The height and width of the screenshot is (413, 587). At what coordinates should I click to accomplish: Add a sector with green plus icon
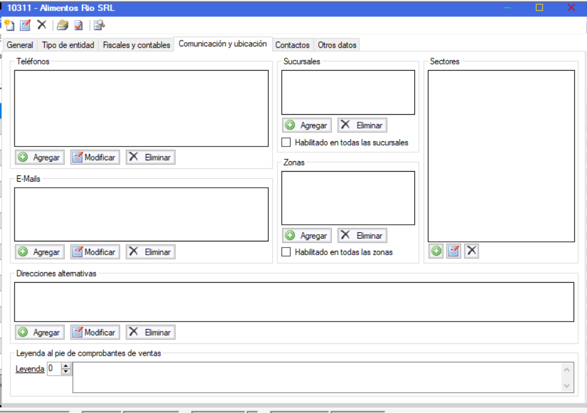[436, 251]
